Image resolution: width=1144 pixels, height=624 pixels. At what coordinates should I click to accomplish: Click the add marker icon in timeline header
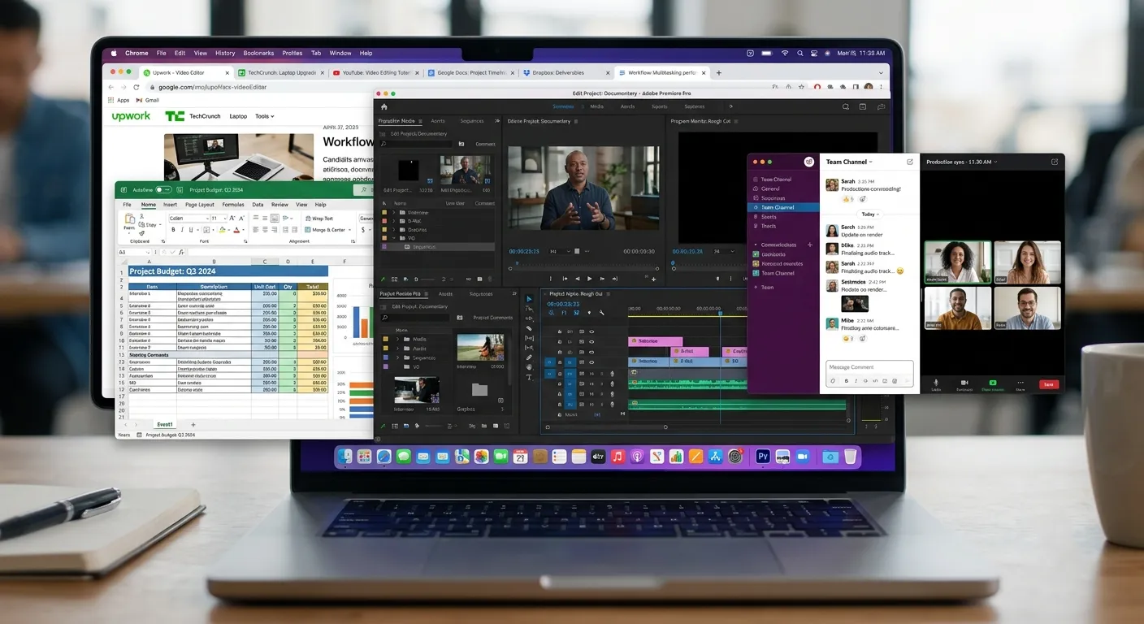point(589,313)
